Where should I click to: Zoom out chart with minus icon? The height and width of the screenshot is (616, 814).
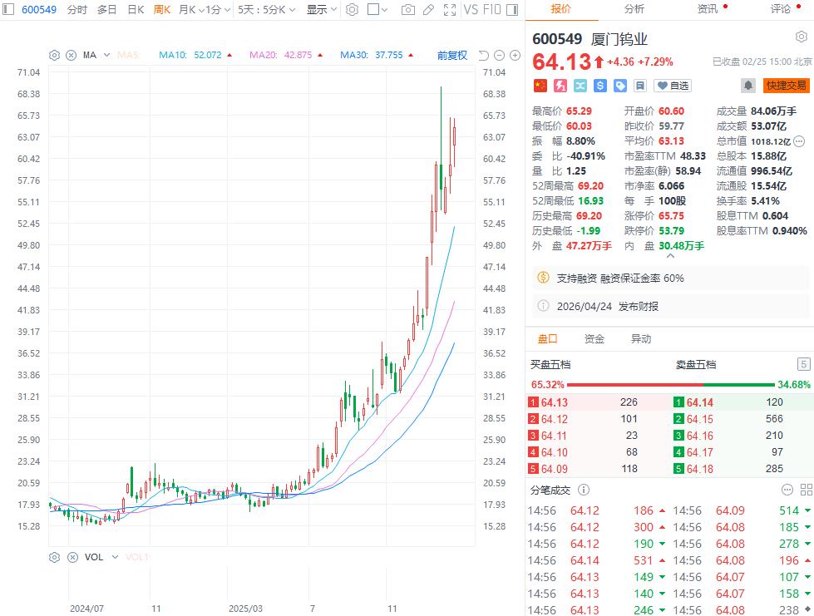tap(499, 55)
